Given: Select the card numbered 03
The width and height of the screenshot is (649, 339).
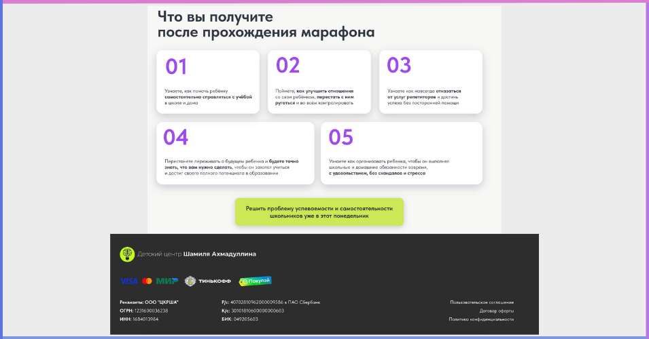Looking at the screenshot, I should 430,82.
